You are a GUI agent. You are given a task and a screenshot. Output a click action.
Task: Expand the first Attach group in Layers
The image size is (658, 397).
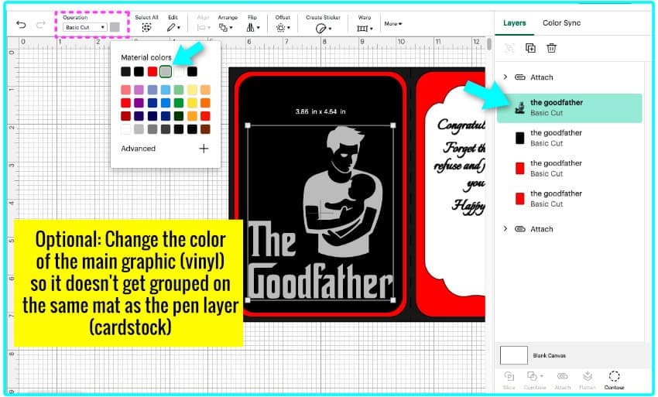point(505,77)
